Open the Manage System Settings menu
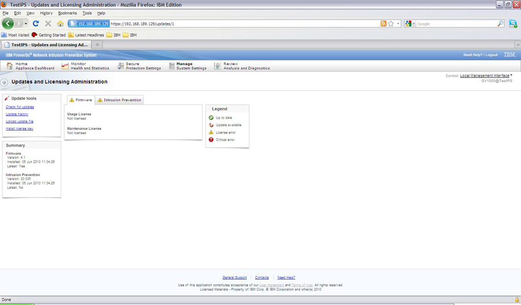The image size is (521, 305). click(x=188, y=66)
